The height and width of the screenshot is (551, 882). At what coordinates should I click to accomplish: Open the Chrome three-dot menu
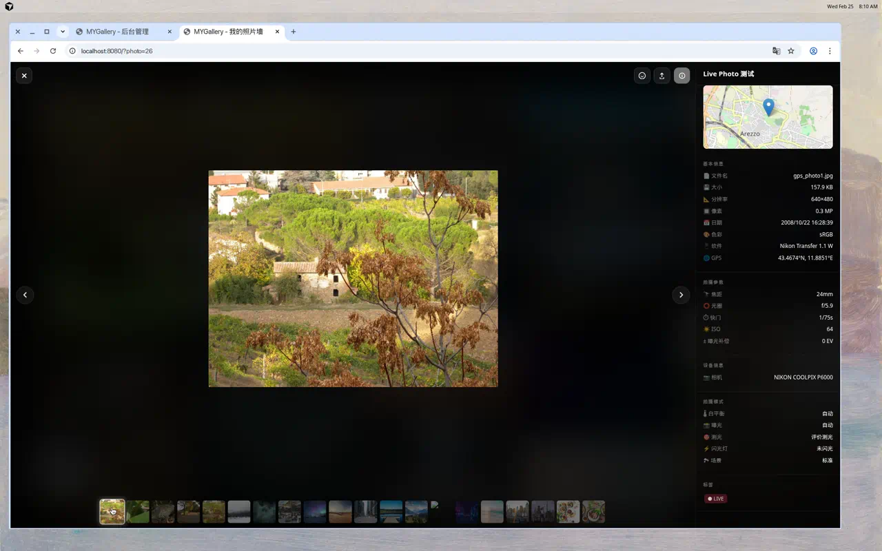point(830,51)
